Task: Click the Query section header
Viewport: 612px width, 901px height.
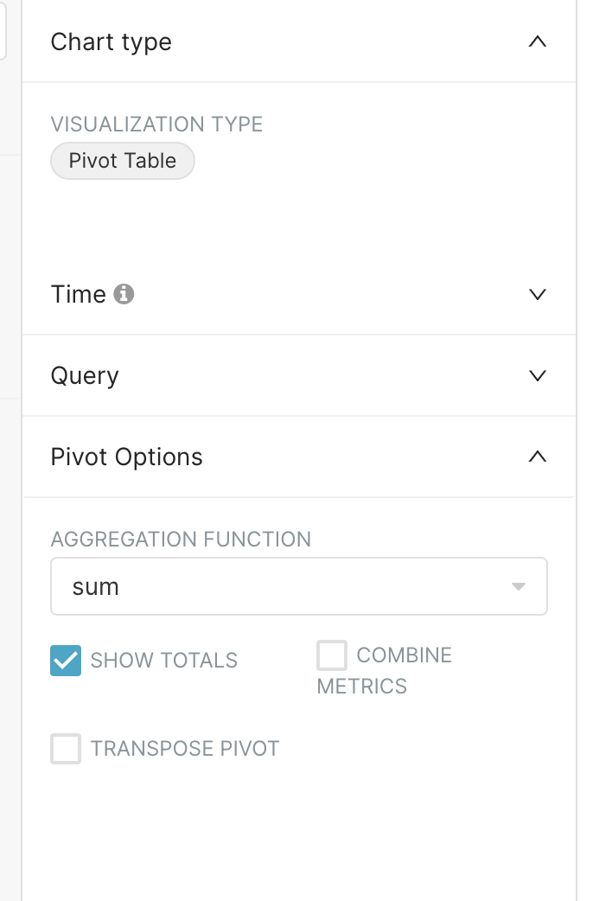Action: [86, 375]
